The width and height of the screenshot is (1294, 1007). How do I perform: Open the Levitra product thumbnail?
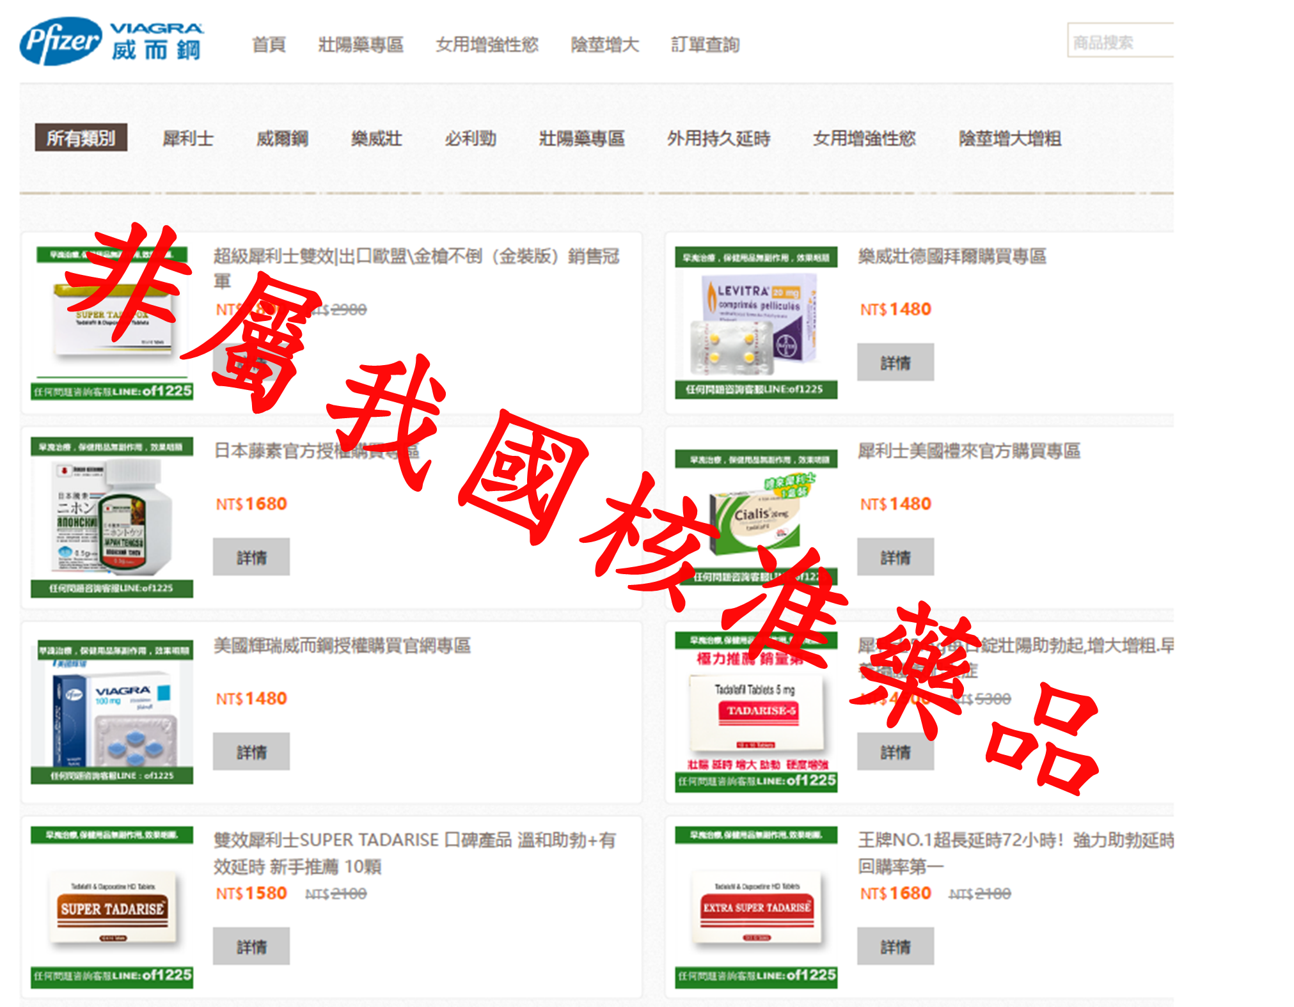[x=756, y=322]
